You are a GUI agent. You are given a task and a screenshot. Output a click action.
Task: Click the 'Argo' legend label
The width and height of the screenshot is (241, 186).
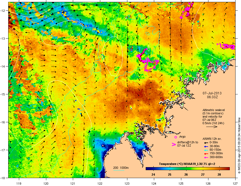coord(182,136)
